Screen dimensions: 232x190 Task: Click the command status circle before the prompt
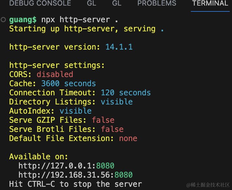4,20
